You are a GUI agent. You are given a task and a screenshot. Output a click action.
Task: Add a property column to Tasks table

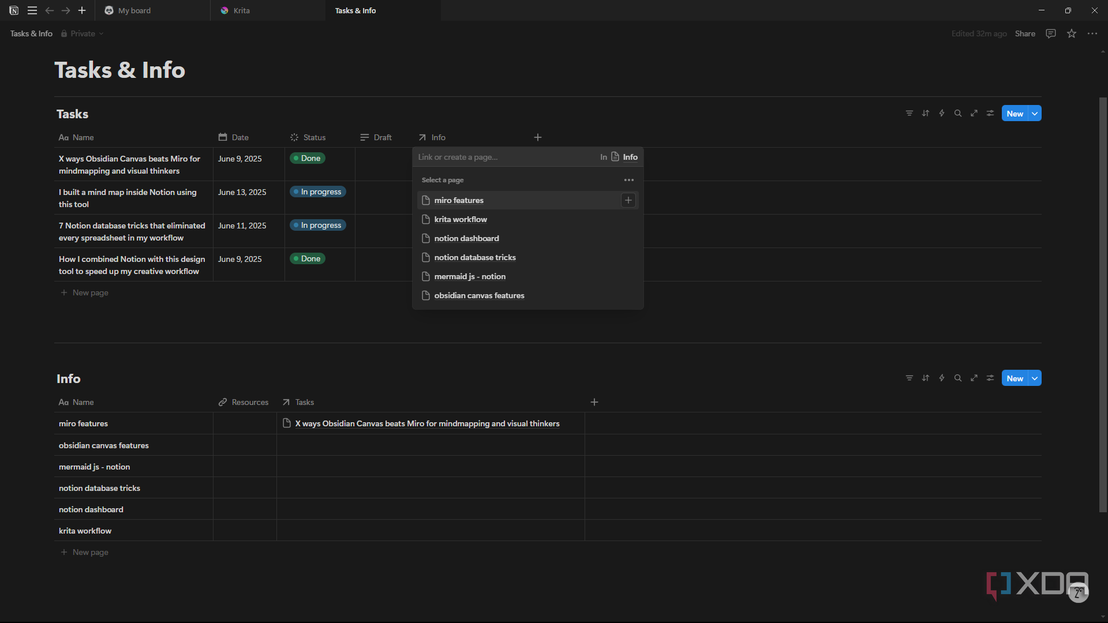[x=538, y=137]
